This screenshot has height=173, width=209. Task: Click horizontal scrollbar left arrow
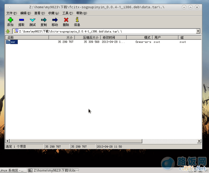click(7, 141)
